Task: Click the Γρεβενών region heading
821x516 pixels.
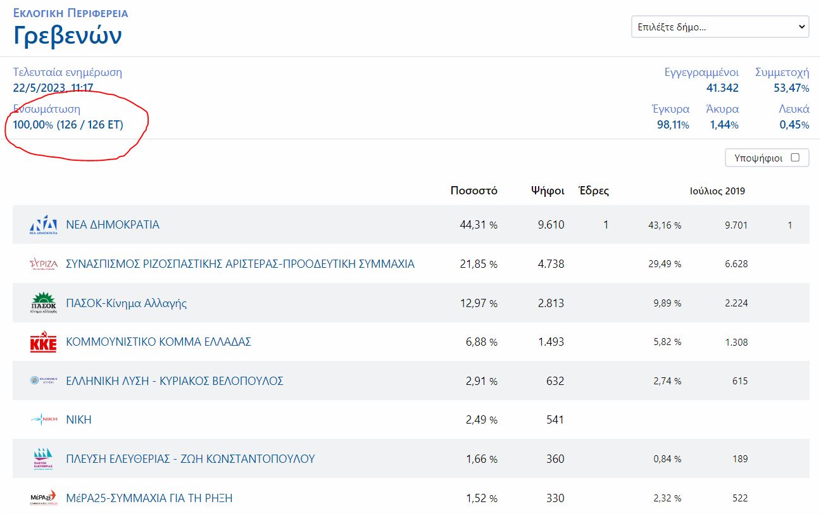Action: (68, 36)
